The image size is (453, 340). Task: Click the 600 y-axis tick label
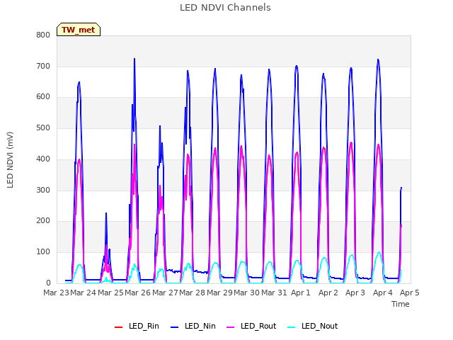43,97
